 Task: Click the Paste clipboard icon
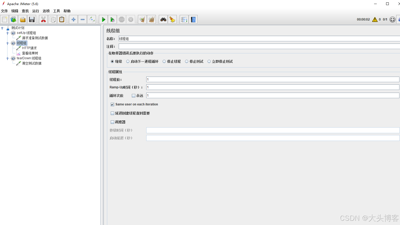[62, 19]
